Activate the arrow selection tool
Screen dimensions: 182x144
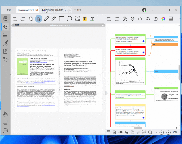(39, 19)
